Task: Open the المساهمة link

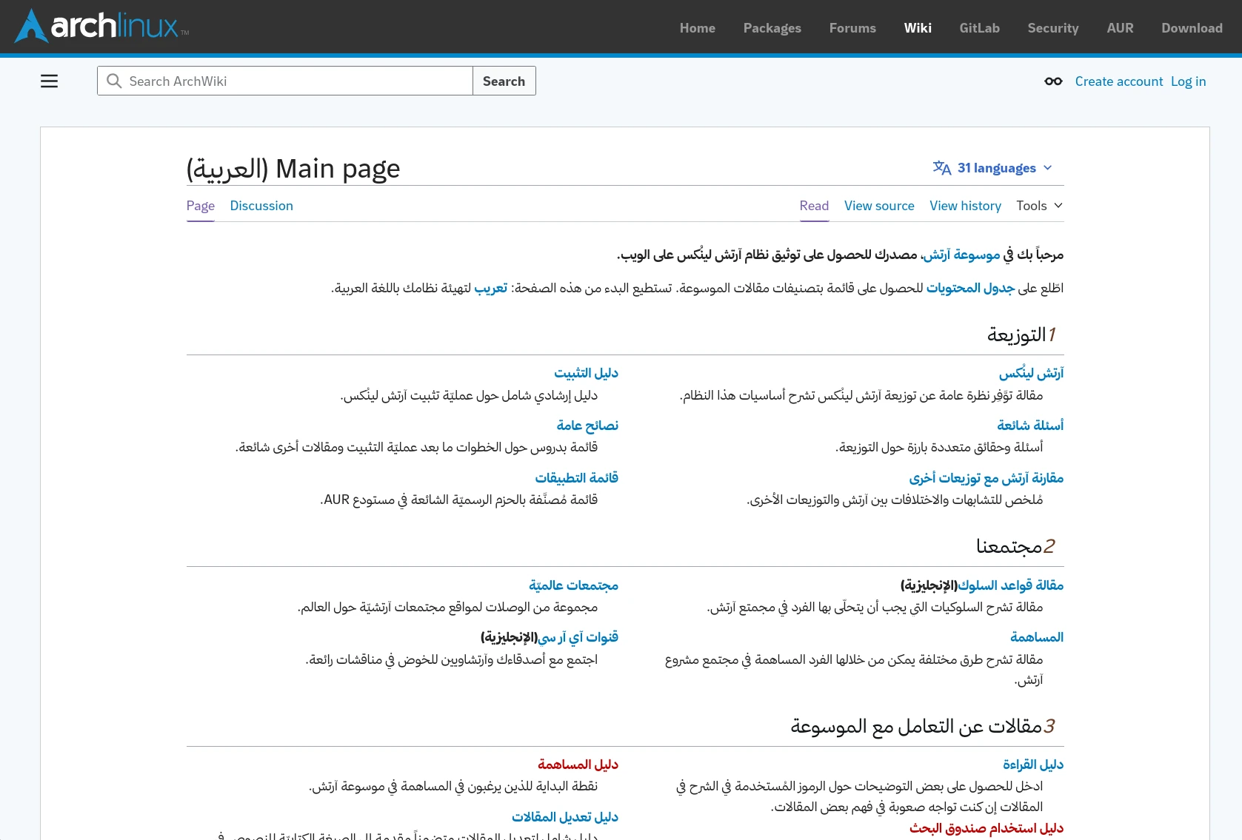Action: point(1037,637)
